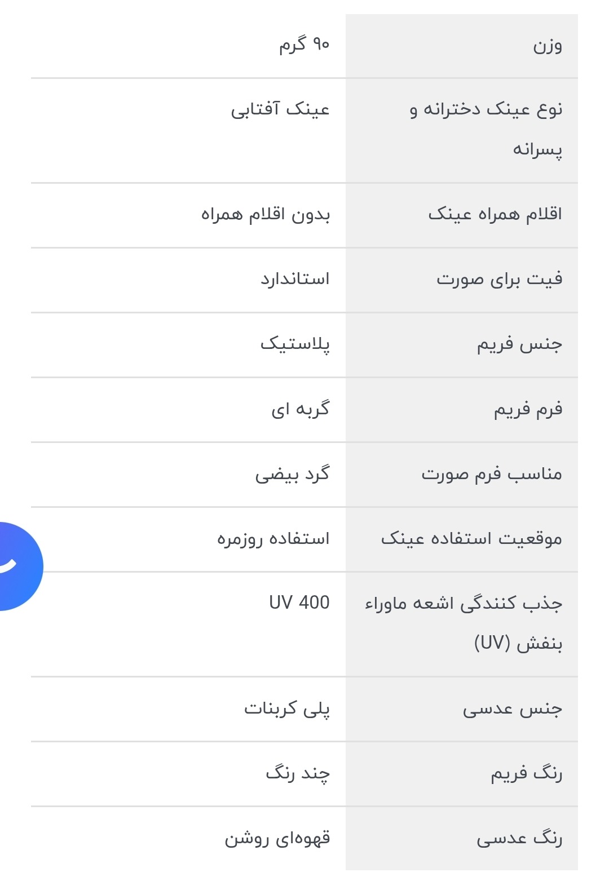Select the پلی کربنات lens material value
Screen dimensions: 609x890
(x=287, y=709)
